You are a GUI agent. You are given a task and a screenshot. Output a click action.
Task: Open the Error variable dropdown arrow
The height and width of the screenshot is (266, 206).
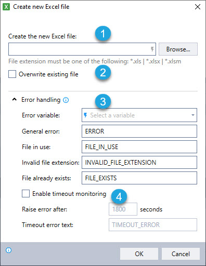[192, 115]
